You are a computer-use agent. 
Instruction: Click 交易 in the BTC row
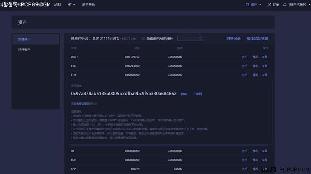coord(265,66)
